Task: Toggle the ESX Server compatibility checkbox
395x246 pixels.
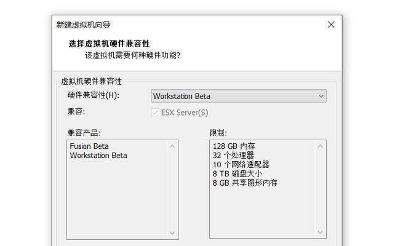Action: [155, 113]
